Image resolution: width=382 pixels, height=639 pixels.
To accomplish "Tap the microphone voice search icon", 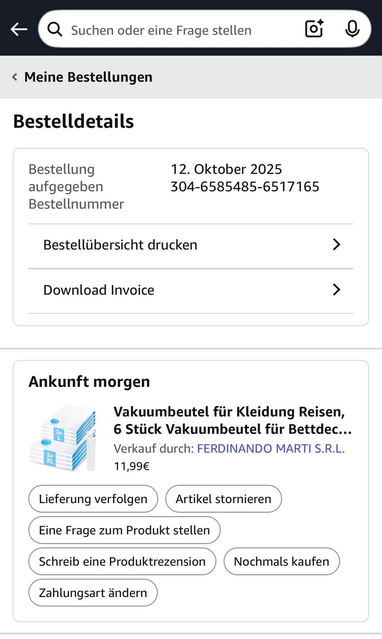I will coord(352,29).
